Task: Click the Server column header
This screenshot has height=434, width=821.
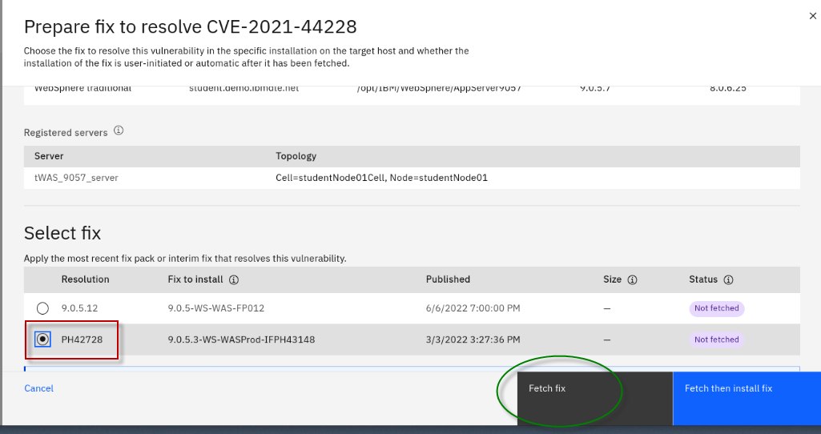Action: point(49,156)
